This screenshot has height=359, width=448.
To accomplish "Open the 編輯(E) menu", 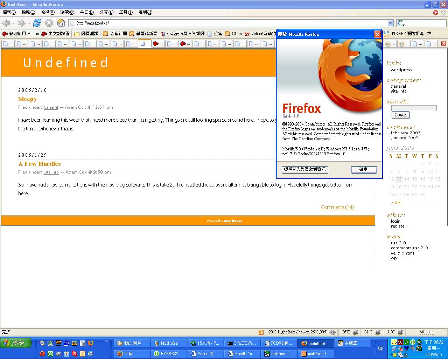I will (28, 12).
